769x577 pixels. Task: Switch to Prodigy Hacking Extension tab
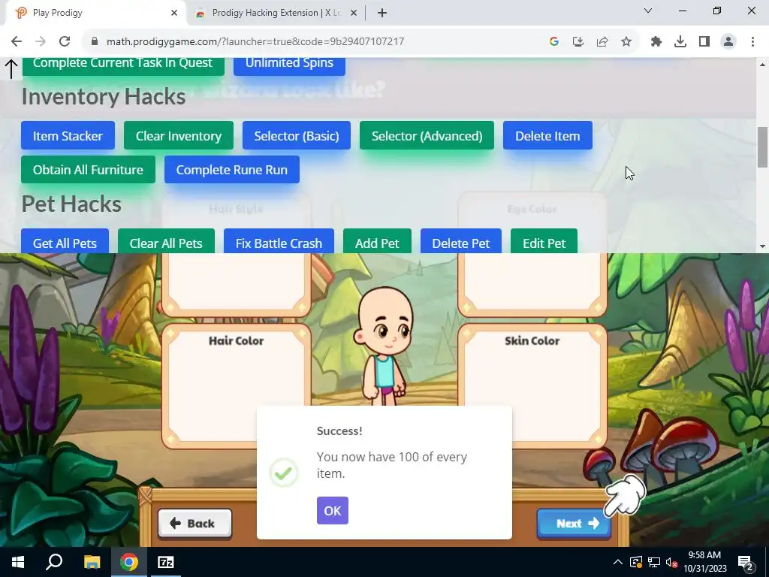tap(276, 13)
